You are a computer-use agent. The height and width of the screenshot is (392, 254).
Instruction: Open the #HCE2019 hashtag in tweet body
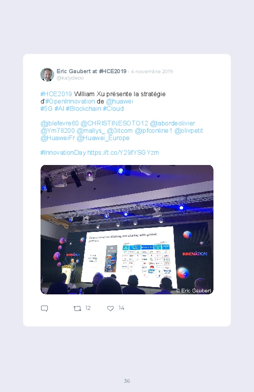(56, 94)
